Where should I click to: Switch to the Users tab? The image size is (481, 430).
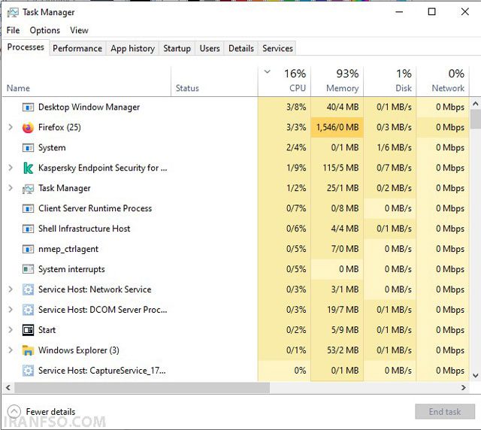pos(210,49)
